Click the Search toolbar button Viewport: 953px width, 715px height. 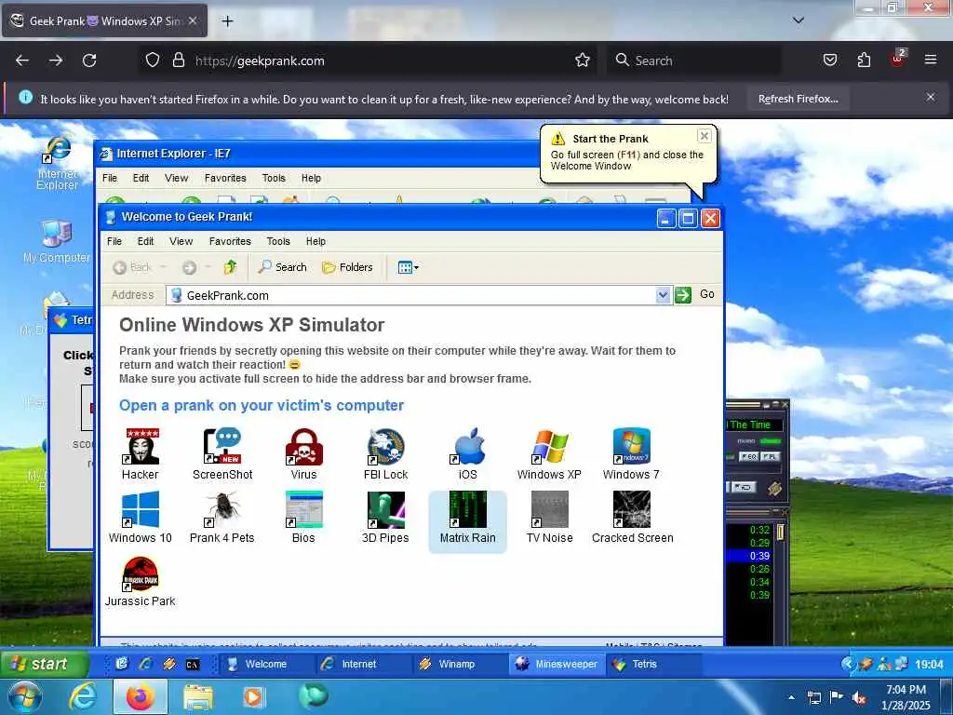283,267
